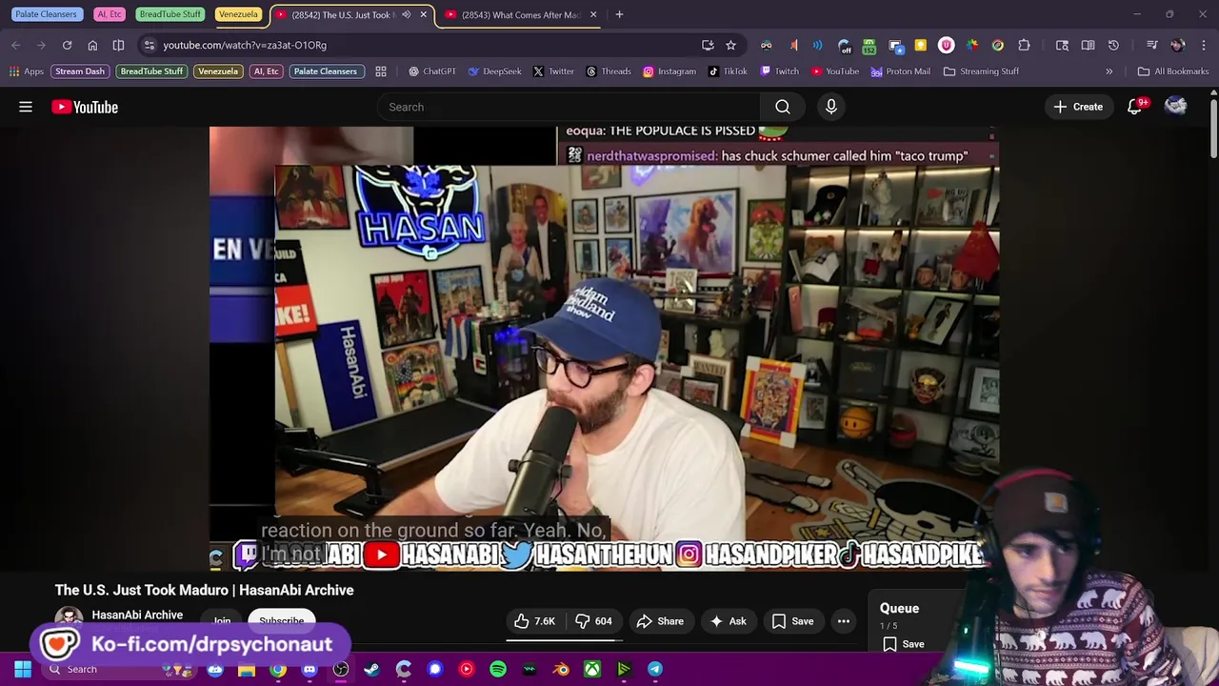This screenshot has width=1219, height=686.
Task: Dislike the video with thumbs down
Action: pyautogui.click(x=594, y=621)
